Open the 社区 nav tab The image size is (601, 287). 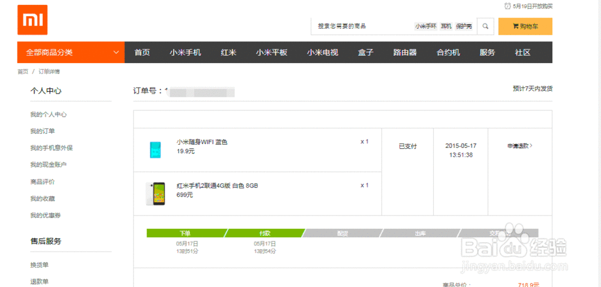tap(523, 53)
